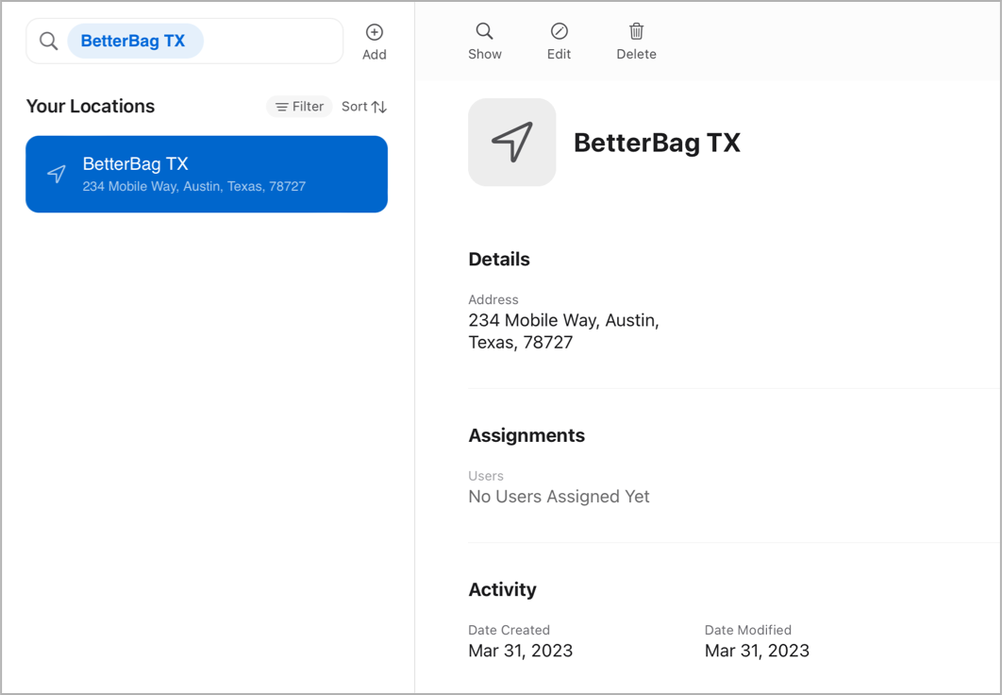The height and width of the screenshot is (695, 1002).
Task: Click the 234 Mobile Way address in Details
Action: coord(563,331)
